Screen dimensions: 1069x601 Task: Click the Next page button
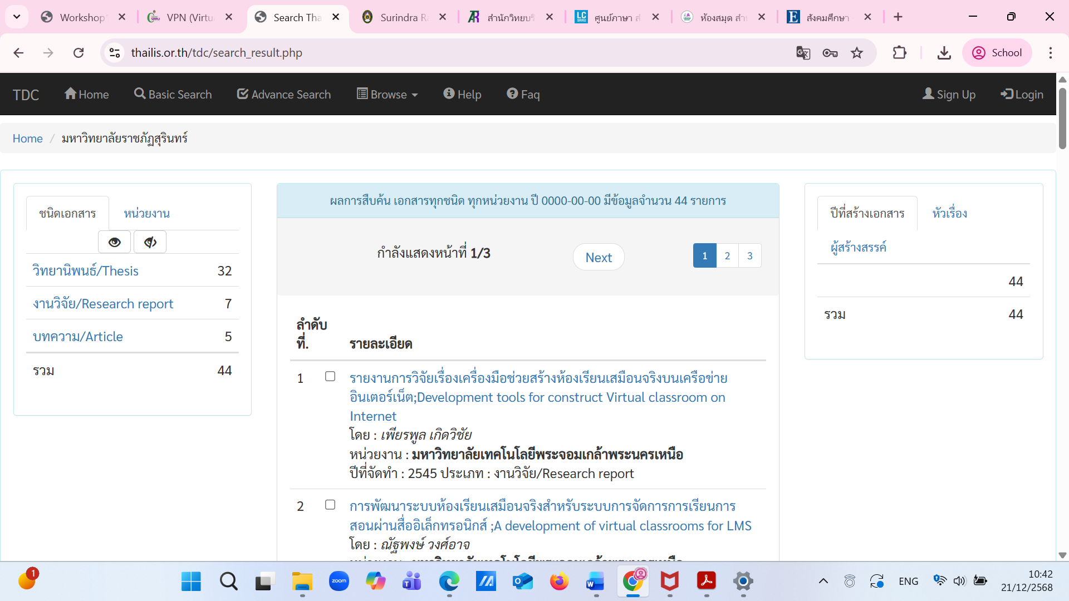(599, 257)
